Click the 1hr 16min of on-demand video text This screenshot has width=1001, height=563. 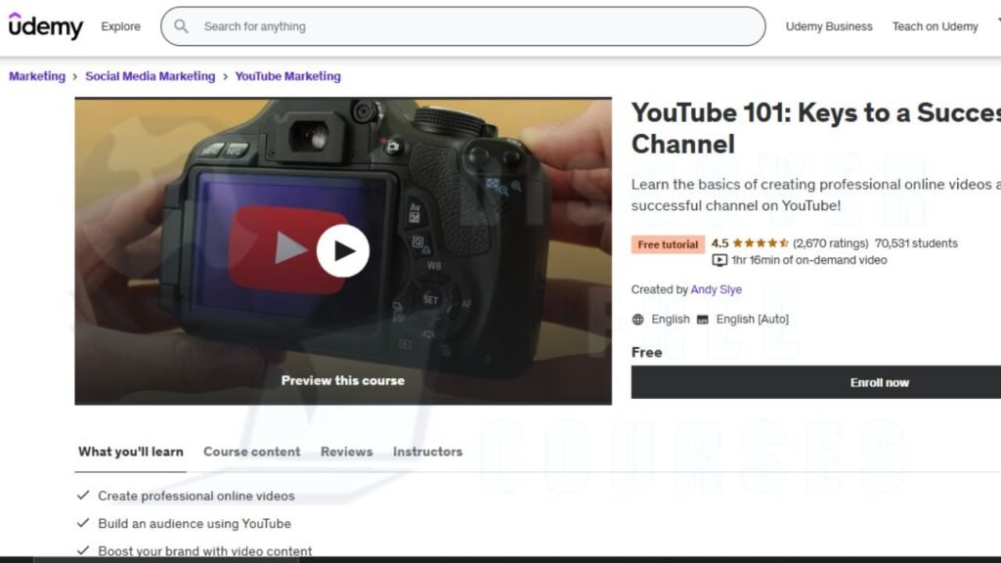(x=808, y=260)
